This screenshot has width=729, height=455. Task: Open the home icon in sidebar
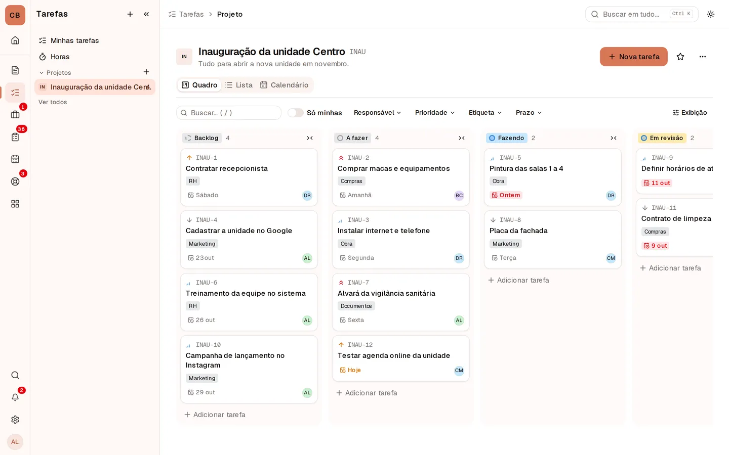15,40
